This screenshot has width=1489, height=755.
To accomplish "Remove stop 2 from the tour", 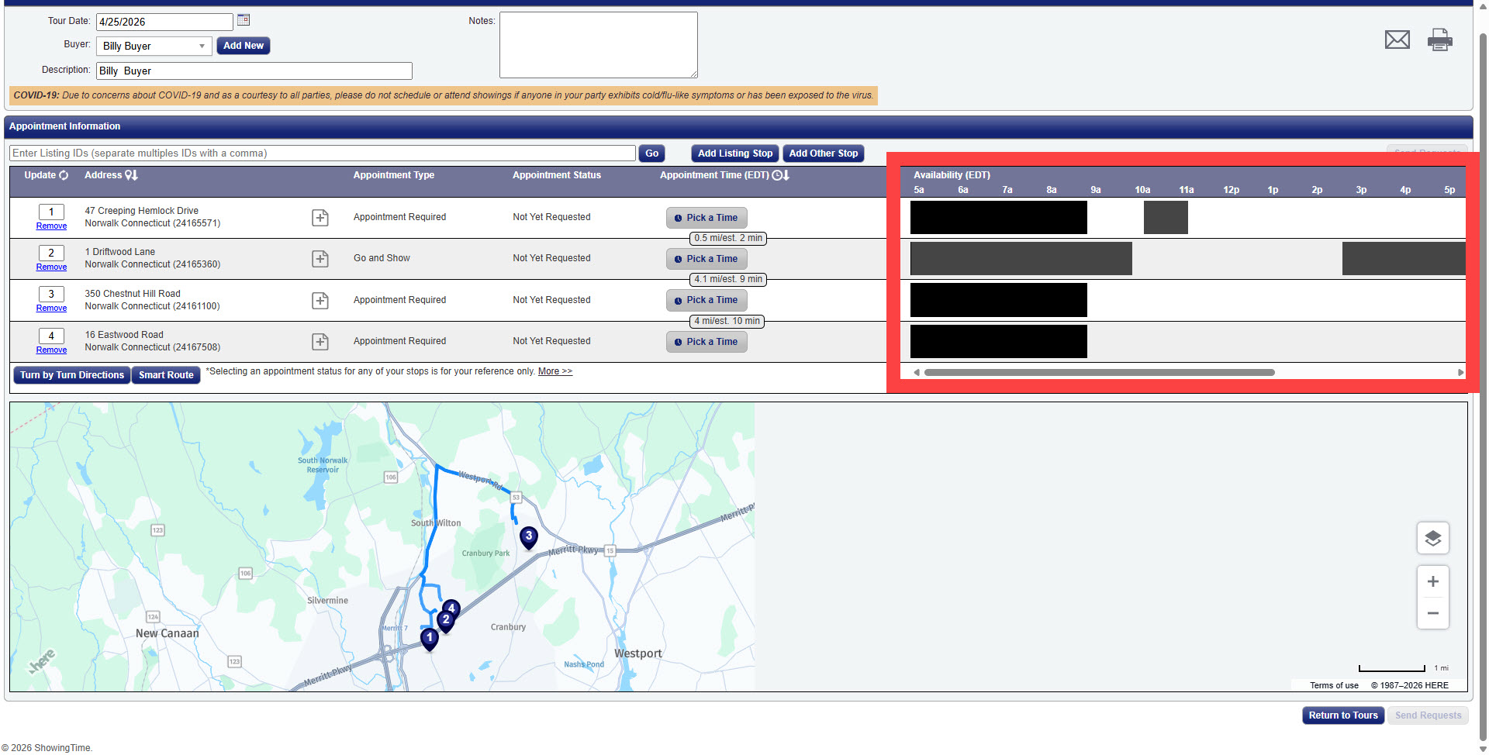I will (51, 267).
